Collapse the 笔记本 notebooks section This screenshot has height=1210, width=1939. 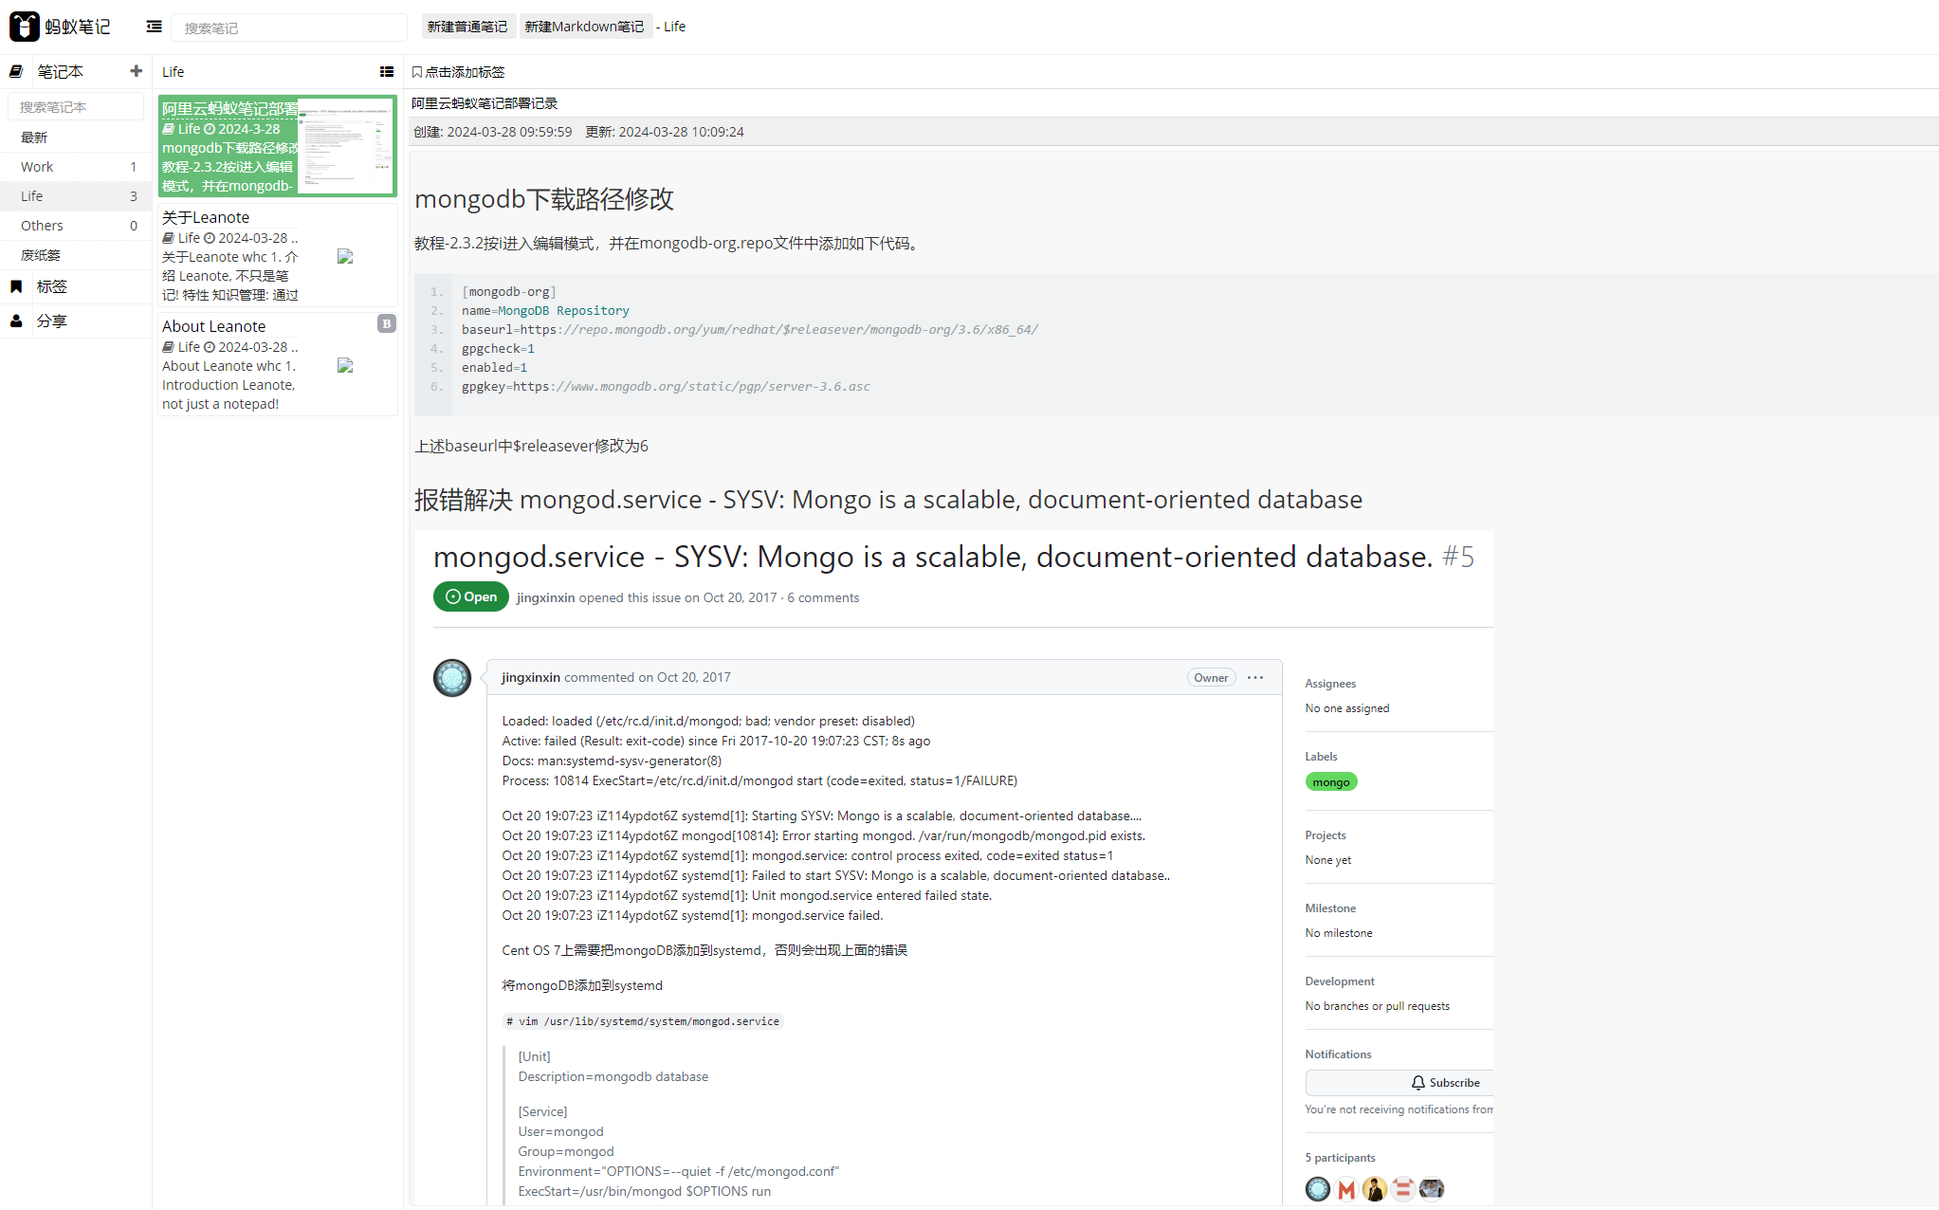click(60, 71)
